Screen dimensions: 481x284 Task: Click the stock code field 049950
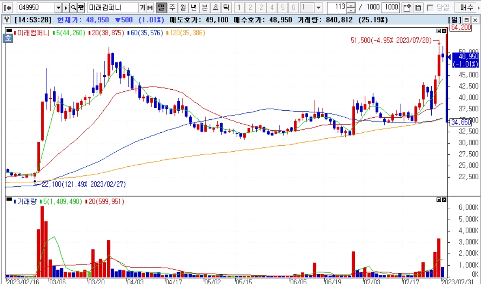[36, 8]
